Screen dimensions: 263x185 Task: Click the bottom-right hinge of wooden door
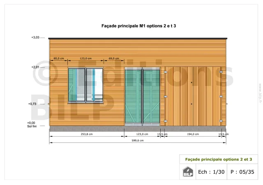[221, 121]
